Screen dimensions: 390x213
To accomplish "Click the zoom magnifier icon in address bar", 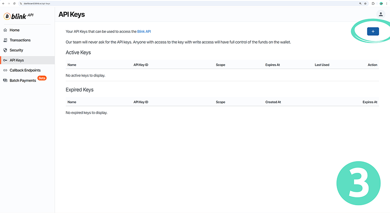I will point(360,3).
